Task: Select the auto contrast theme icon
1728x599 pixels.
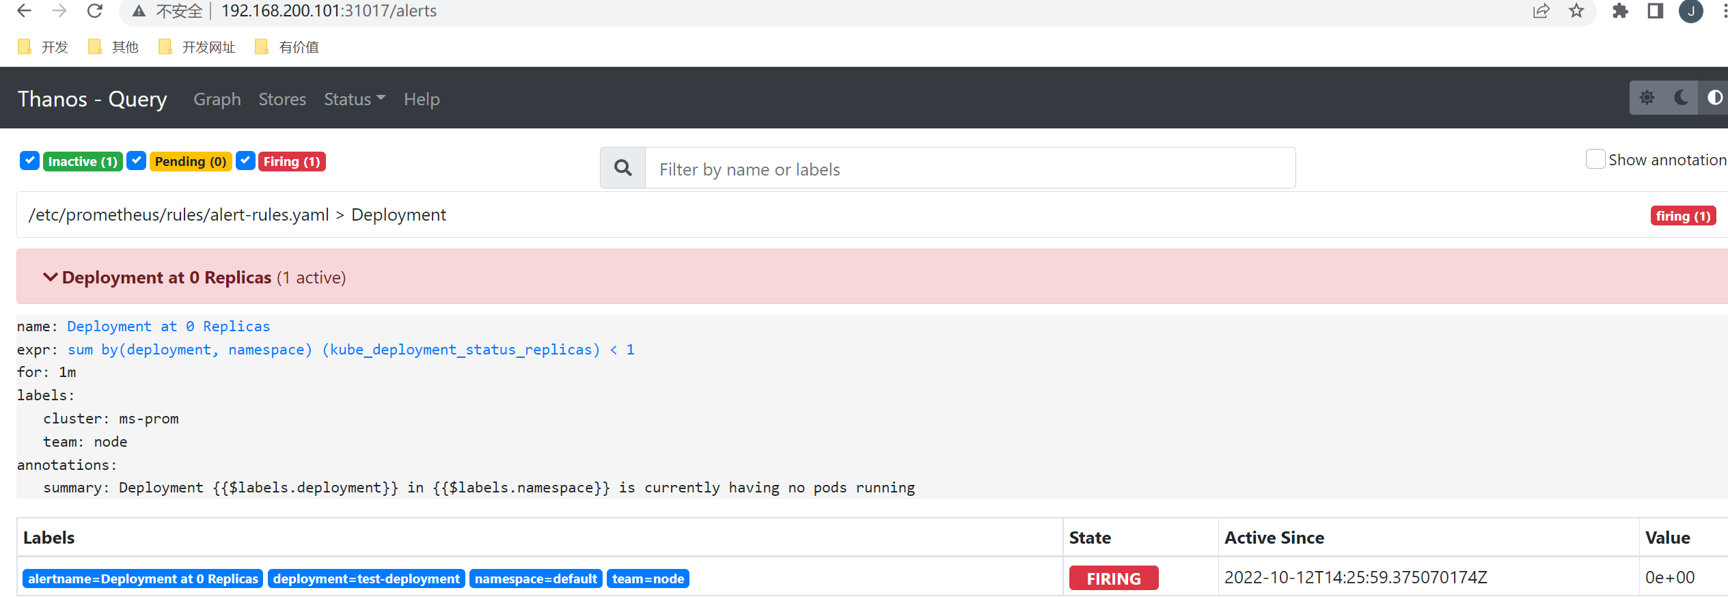Action: 1714,98
